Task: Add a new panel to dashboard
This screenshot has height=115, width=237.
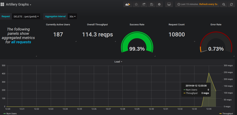Action: [x=128, y=4]
